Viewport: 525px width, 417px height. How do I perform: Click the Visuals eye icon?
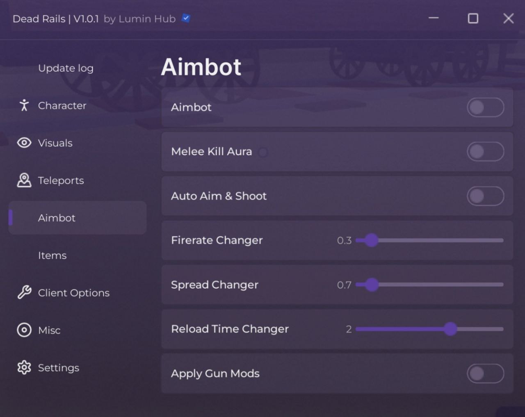[24, 143]
